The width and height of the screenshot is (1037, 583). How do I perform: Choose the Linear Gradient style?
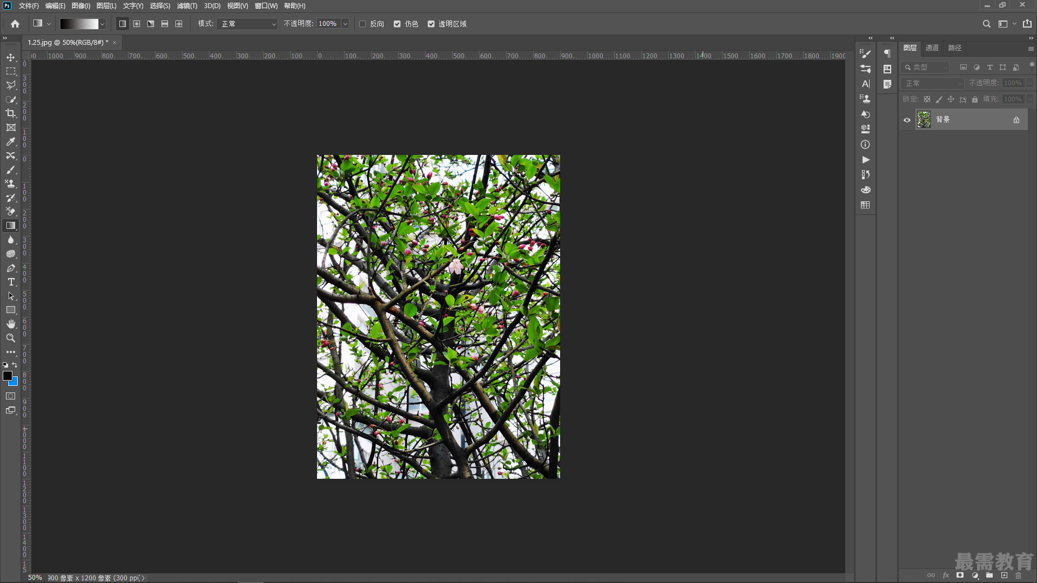click(x=123, y=24)
